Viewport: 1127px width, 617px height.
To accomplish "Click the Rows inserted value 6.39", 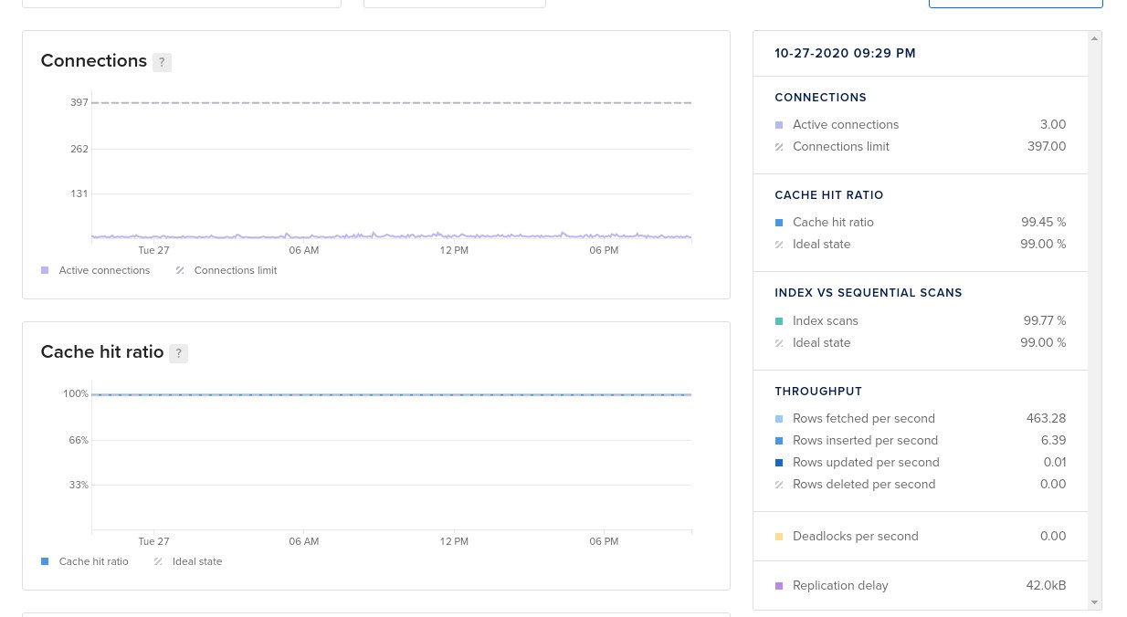I will [1054, 441].
